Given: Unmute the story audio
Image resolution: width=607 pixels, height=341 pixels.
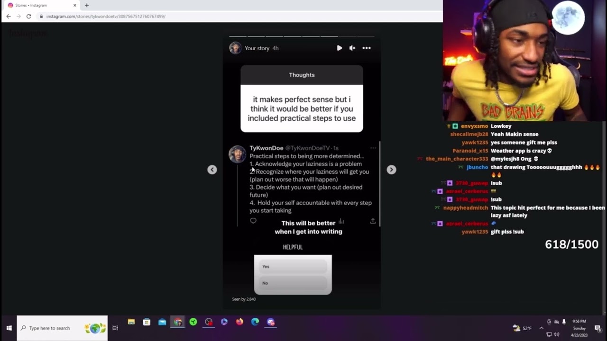Looking at the screenshot, I should tap(352, 48).
